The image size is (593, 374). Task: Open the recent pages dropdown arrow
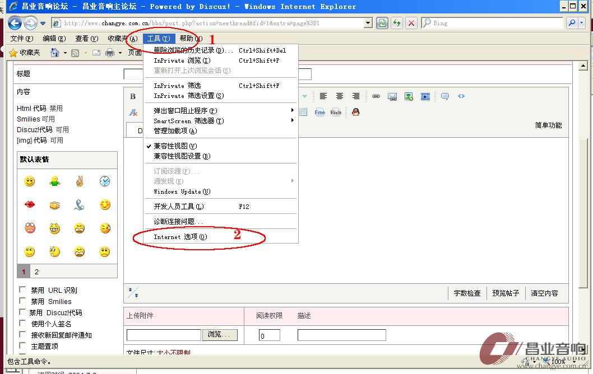click(x=43, y=24)
